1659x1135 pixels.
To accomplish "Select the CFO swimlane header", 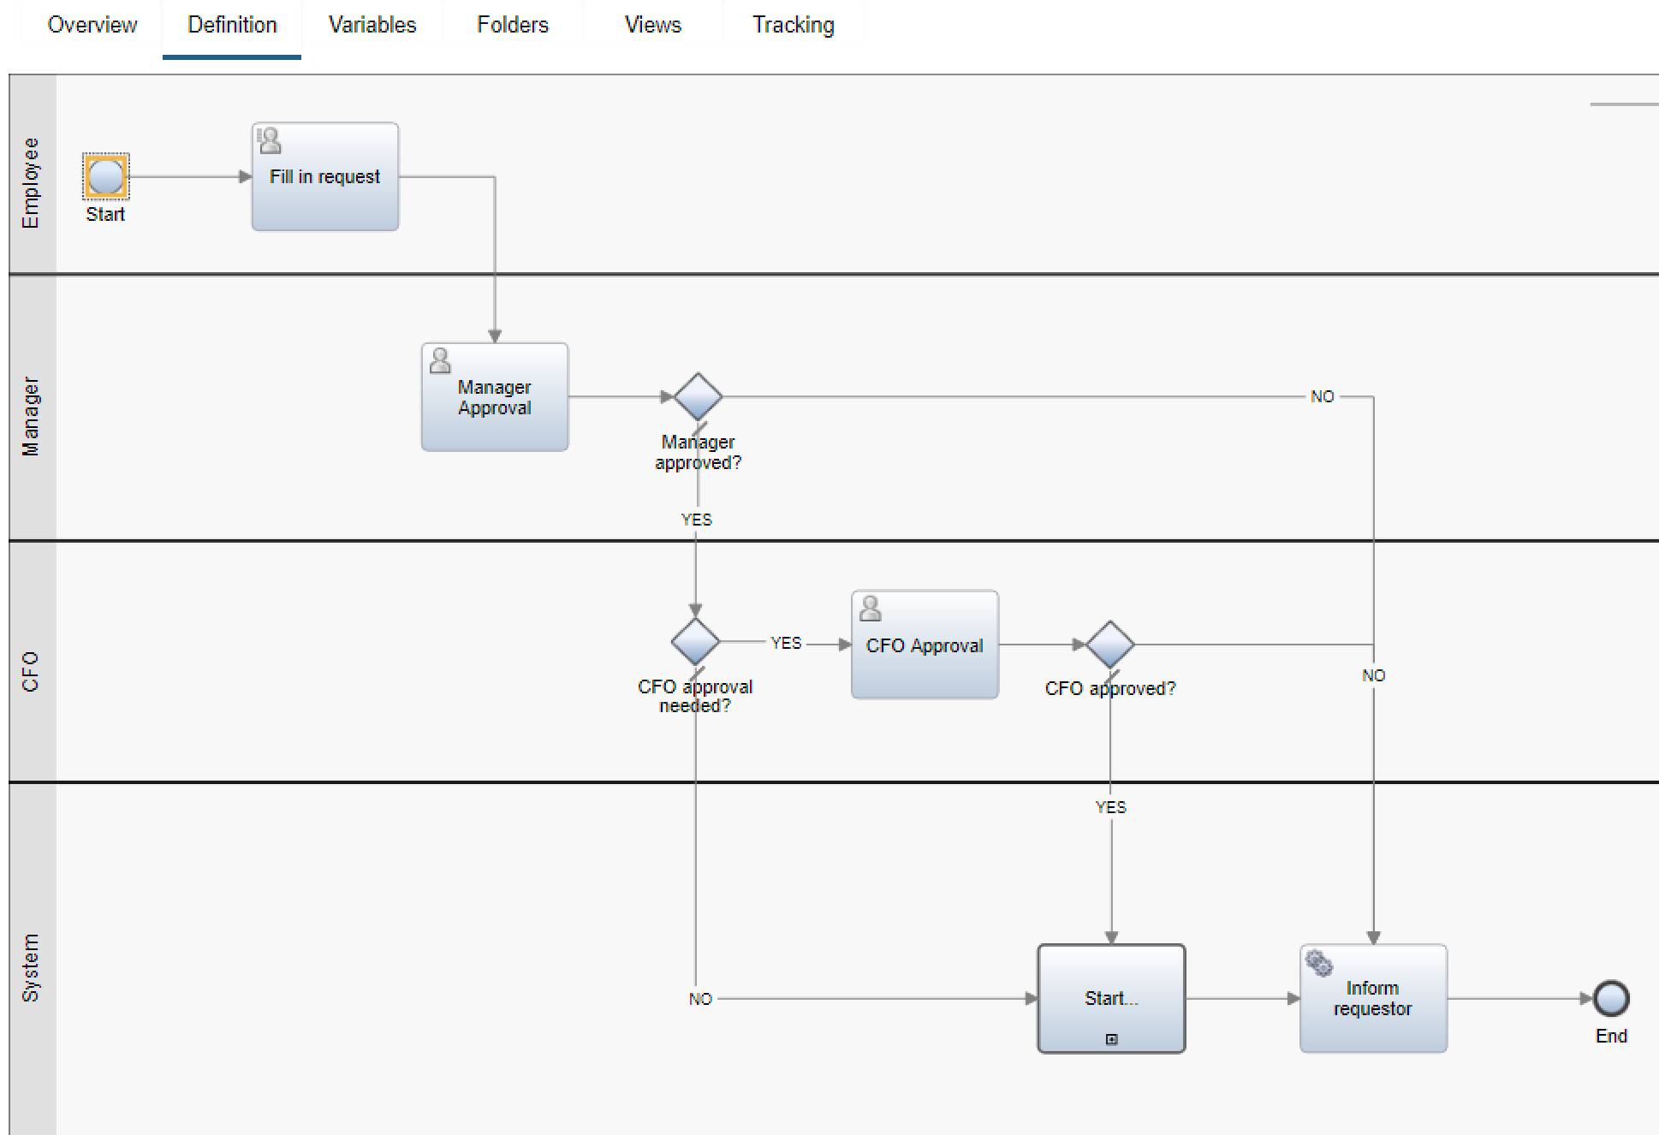I will click(x=32, y=670).
